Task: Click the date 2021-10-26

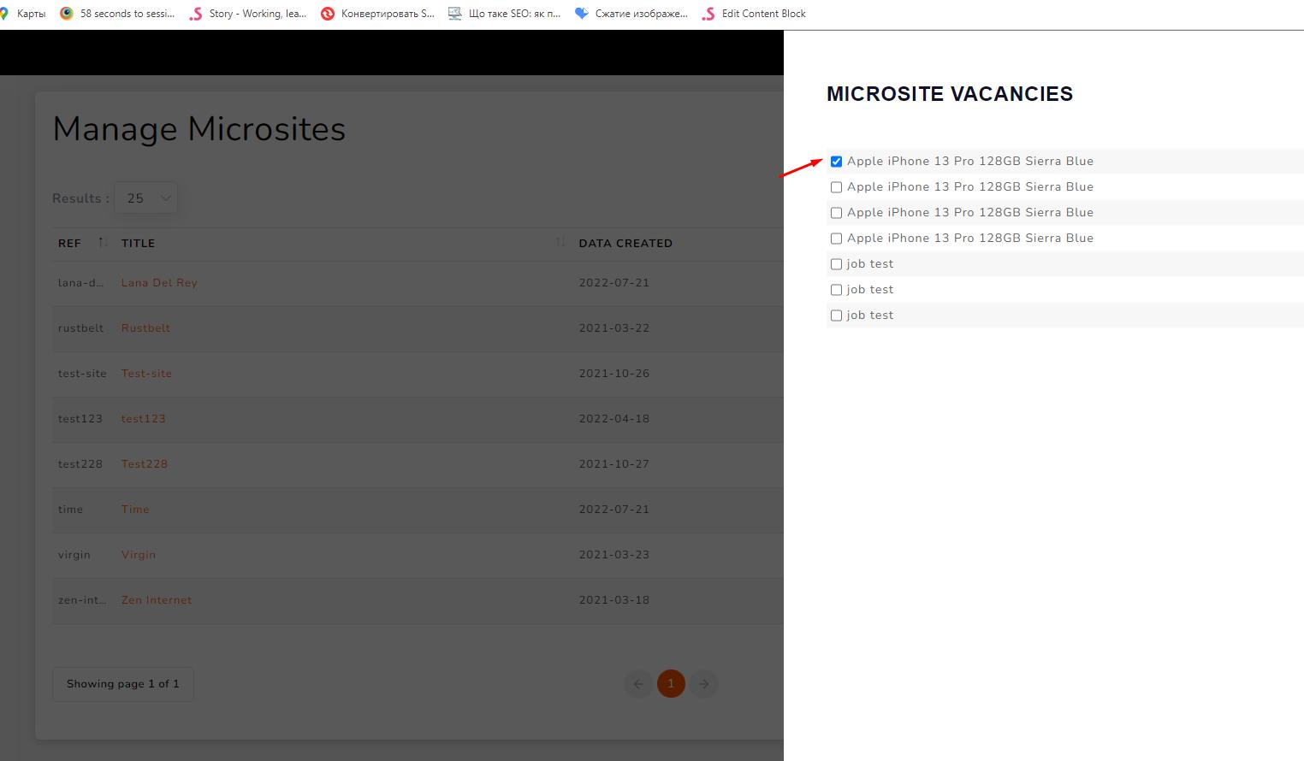Action: click(614, 374)
